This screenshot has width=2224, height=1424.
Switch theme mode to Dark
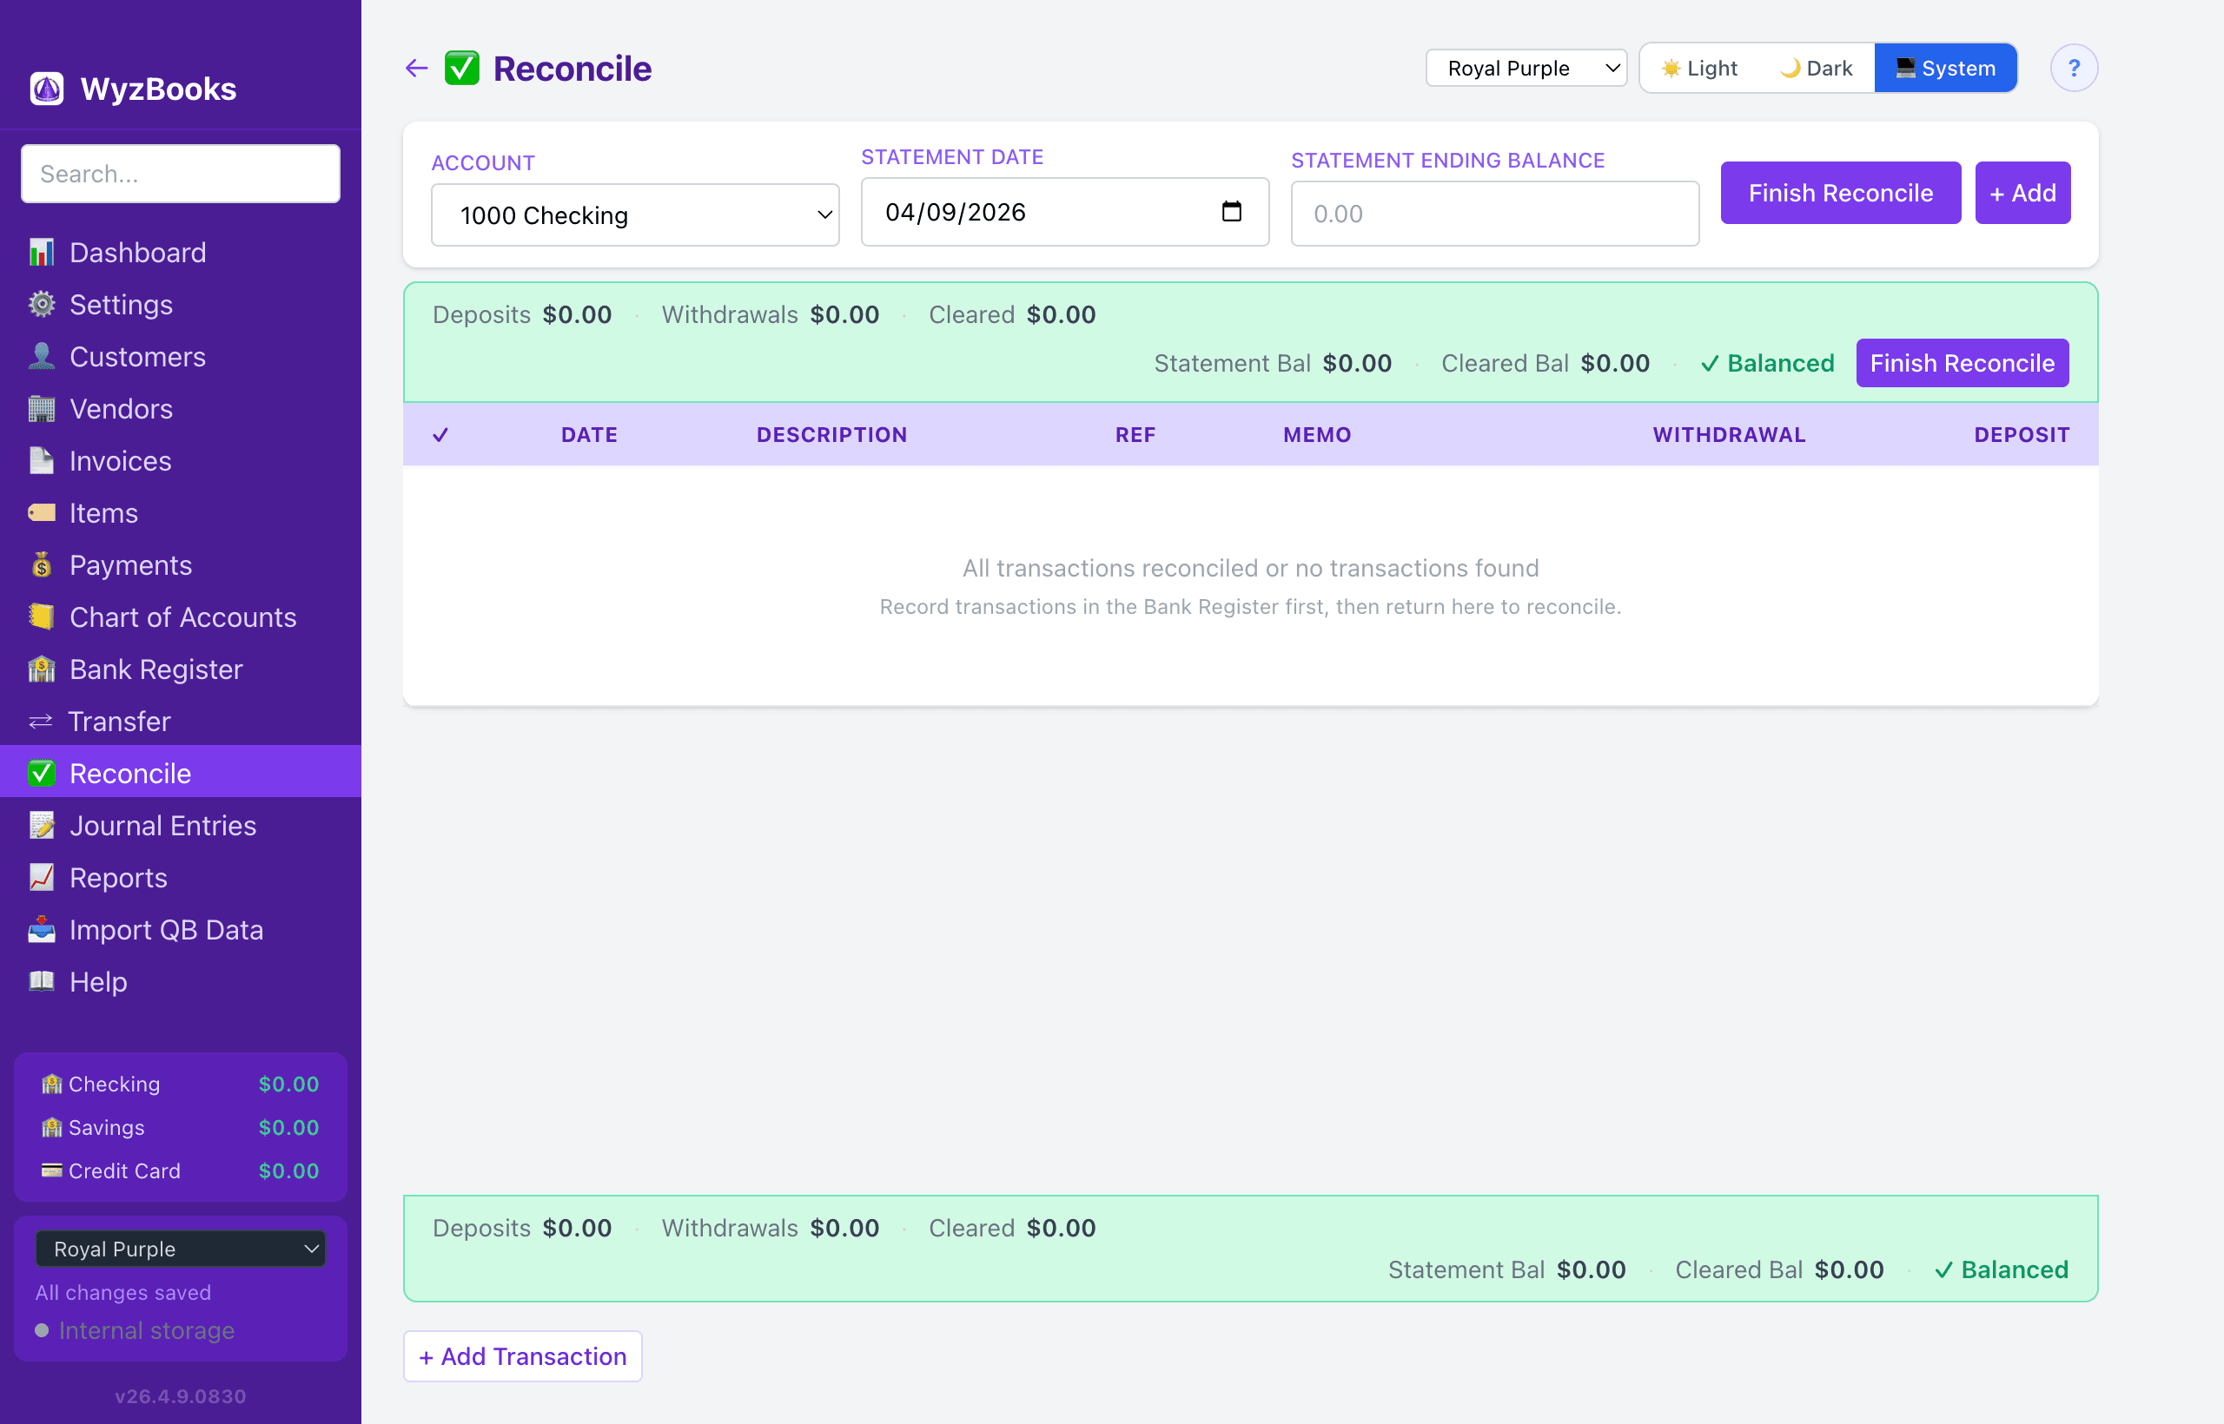tap(1816, 69)
